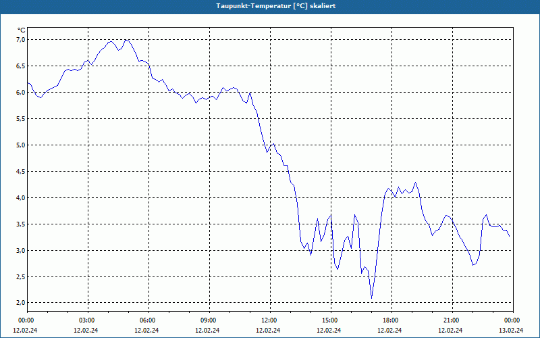540x338 pixels.
Task: Select the '12.02.24' date beneath 06:00
Action: point(146,330)
